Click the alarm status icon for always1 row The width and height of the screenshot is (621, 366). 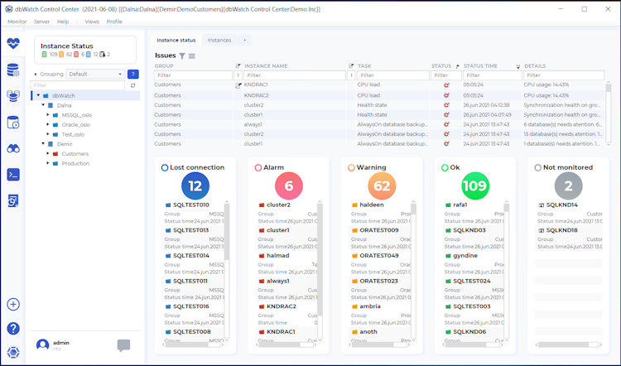coord(446,124)
